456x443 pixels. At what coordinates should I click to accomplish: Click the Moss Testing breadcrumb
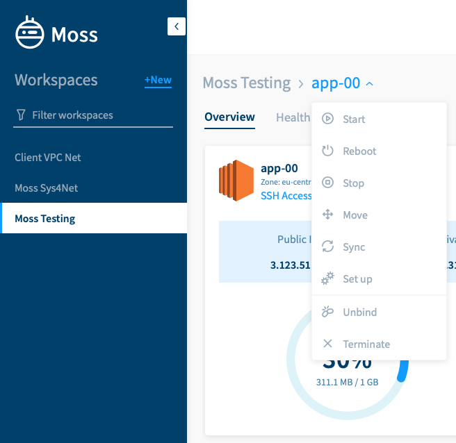pos(247,83)
